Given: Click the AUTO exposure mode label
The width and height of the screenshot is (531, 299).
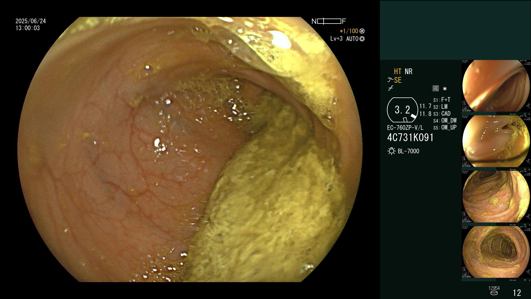Looking at the screenshot, I should click(352, 39).
